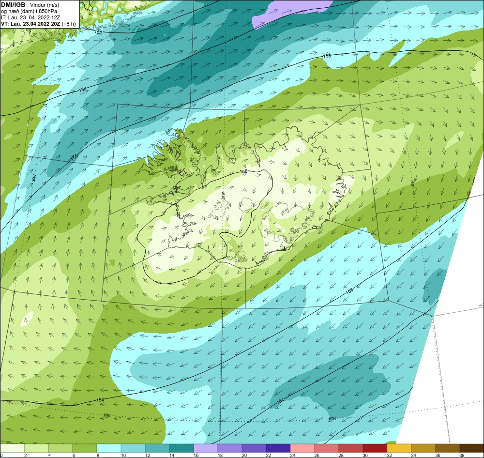
Task: Click legend tick value '8'
Action: tap(98, 455)
